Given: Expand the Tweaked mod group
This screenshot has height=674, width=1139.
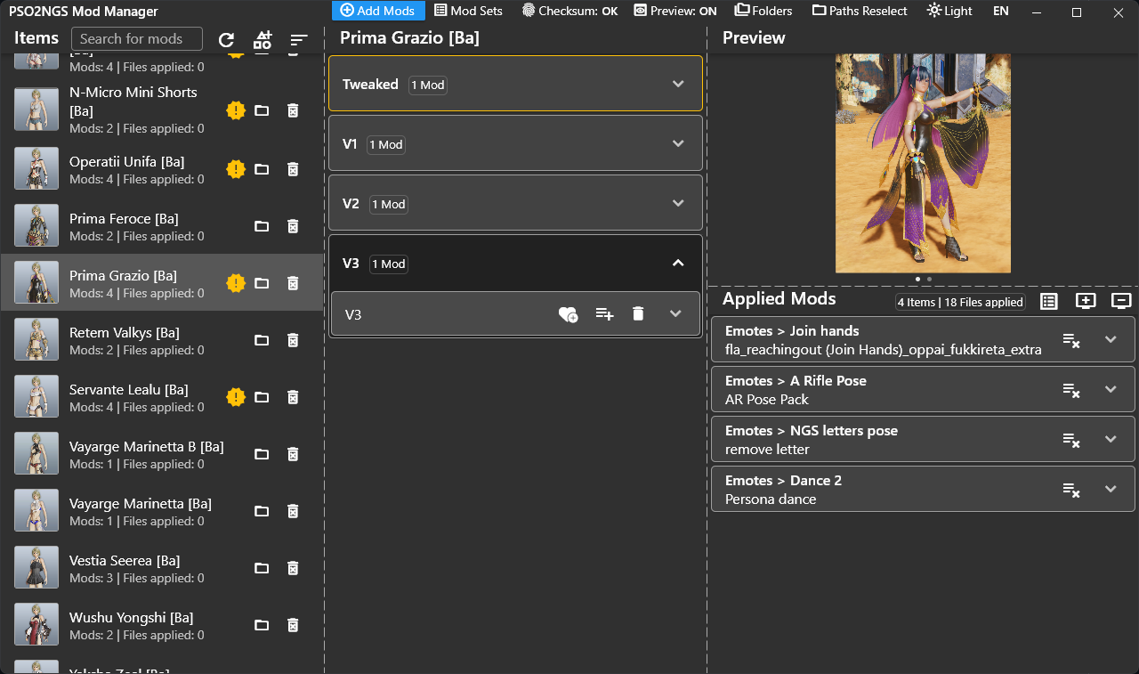Looking at the screenshot, I should point(678,84).
